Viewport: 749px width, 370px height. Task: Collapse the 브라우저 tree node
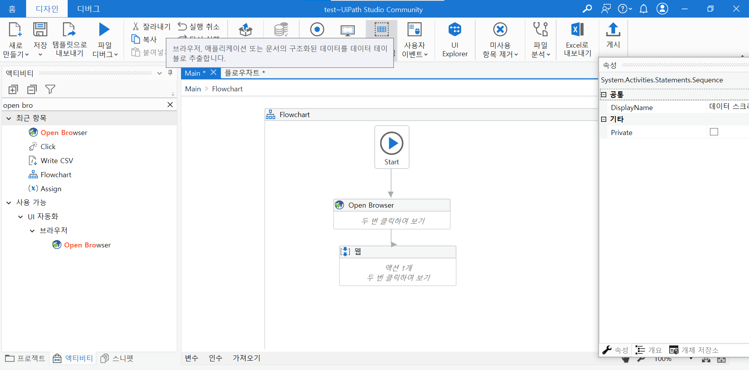[x=32, y=231]
